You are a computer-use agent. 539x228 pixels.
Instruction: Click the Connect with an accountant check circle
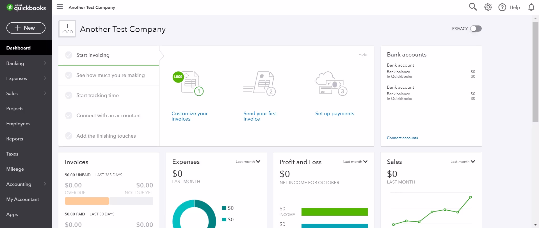[69, 116]
